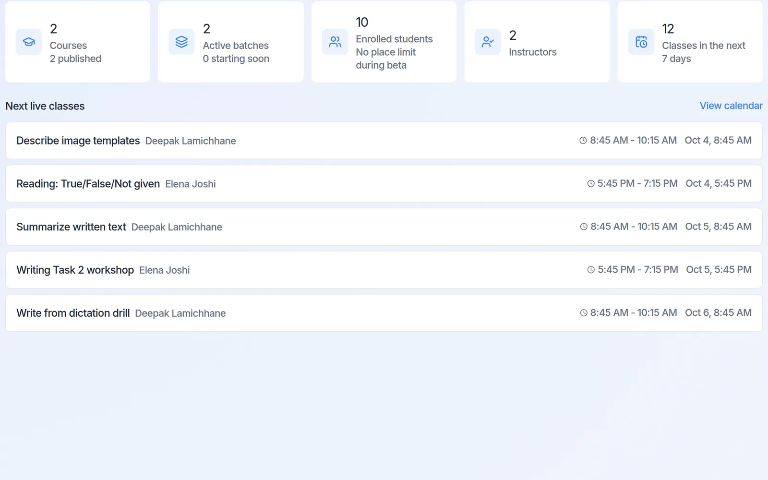This screenshot has width=768, height=480.
Task: Click the Active batches label
Action: pos(236,46)
